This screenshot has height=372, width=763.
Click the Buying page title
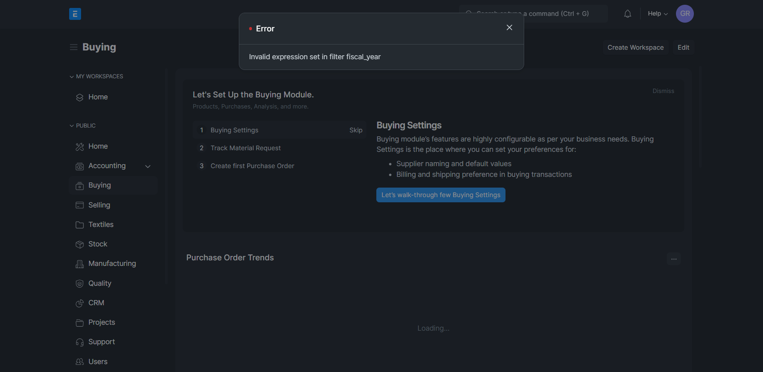point(99,47)
